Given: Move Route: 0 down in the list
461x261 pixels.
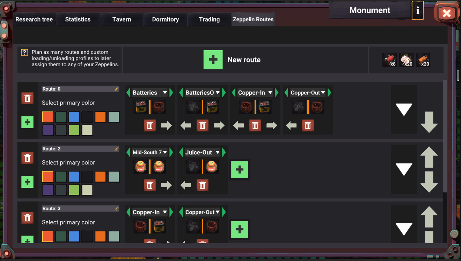Looking at the screenshot, I should click(x=429, y=122).
